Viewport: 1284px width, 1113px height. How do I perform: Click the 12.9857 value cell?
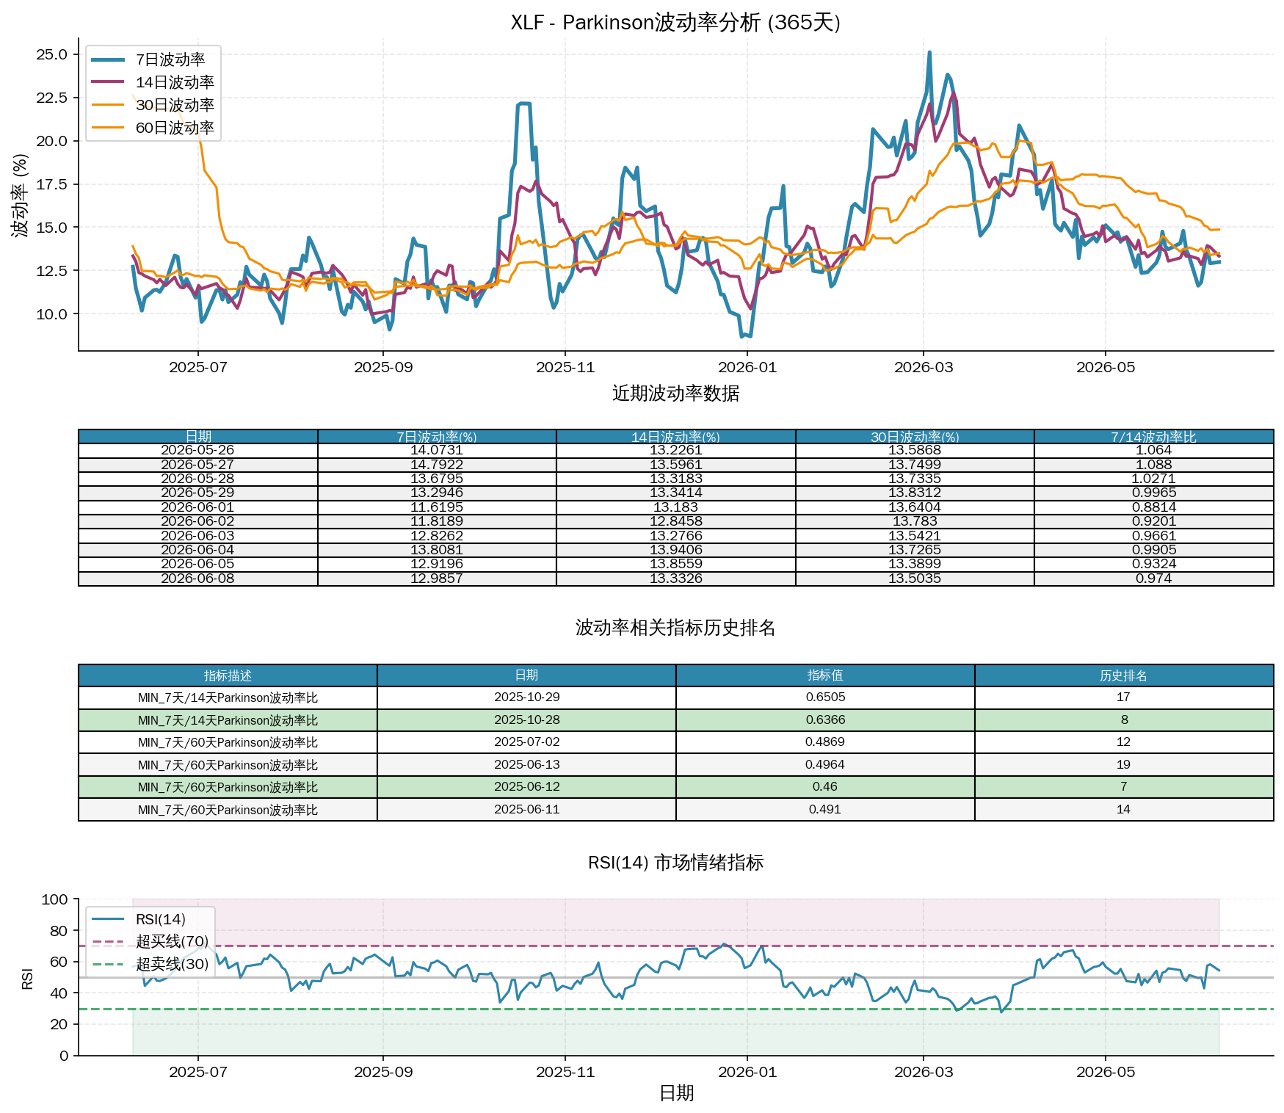pyautogui.click(x=437, y=579)
